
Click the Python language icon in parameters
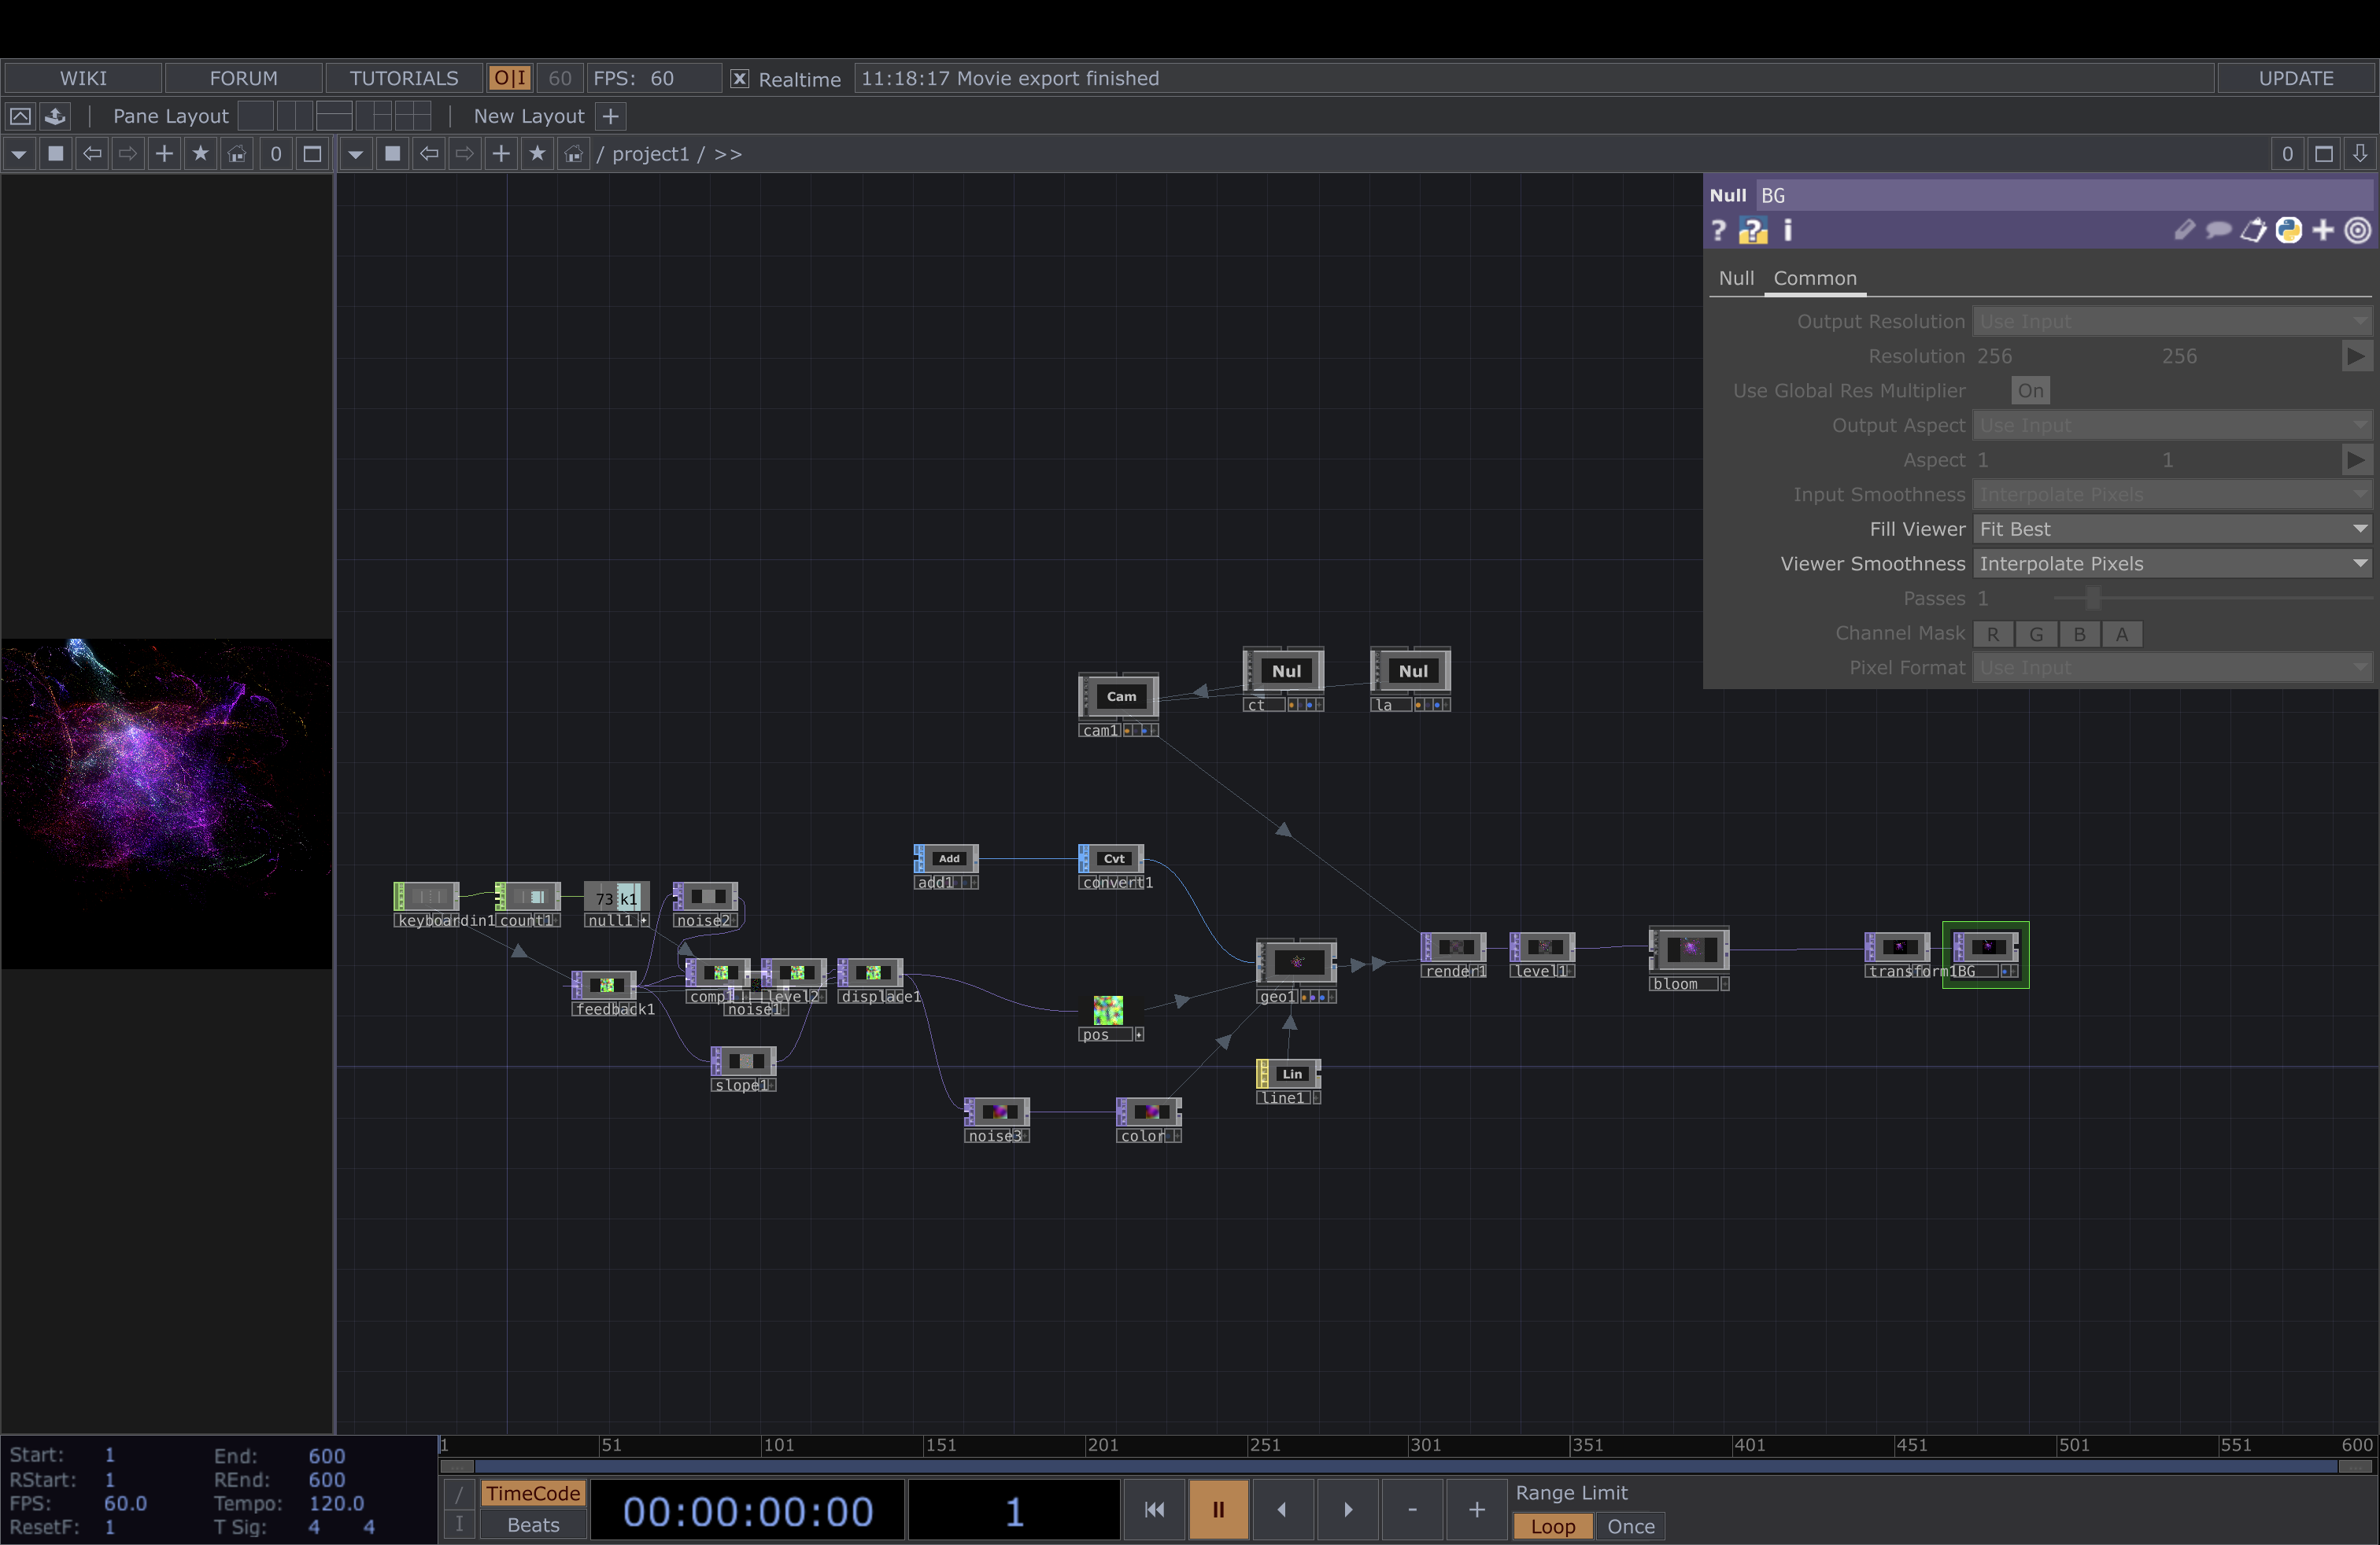[x=2288, y=230]
